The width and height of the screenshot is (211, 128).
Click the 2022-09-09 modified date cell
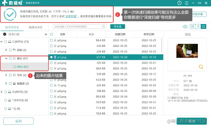(x=149, y=91)
